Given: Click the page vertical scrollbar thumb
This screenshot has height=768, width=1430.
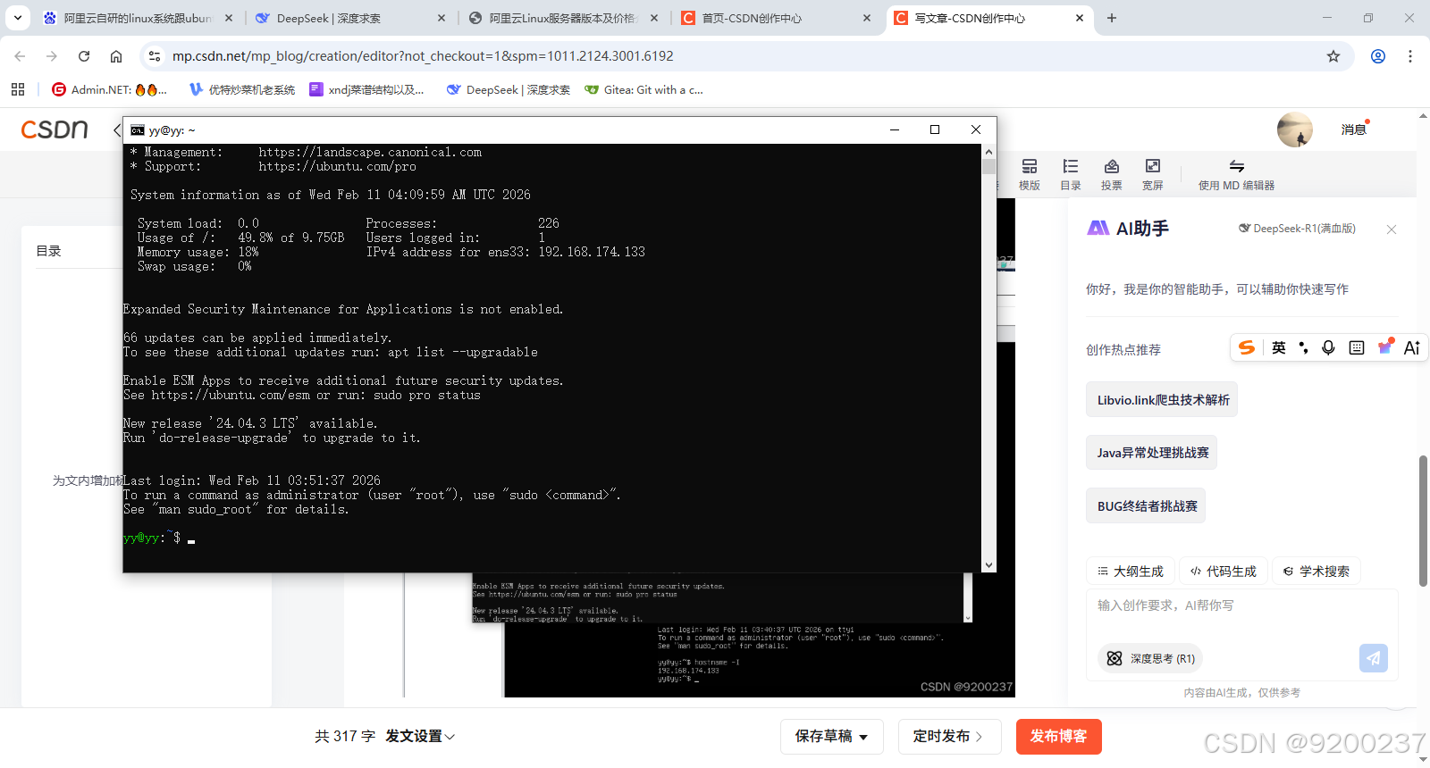Looking at the screenshot, I should 1423,521.
